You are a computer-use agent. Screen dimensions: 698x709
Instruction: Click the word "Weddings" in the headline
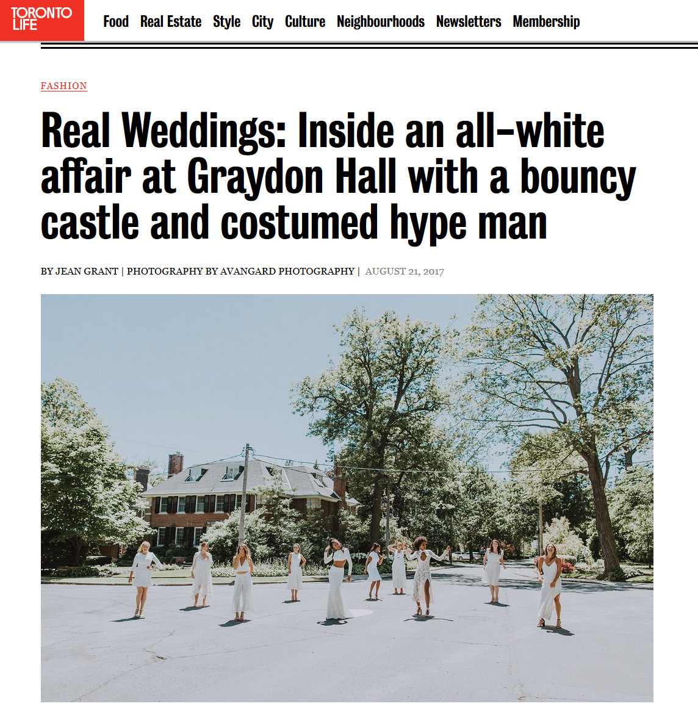pos(203,132)
